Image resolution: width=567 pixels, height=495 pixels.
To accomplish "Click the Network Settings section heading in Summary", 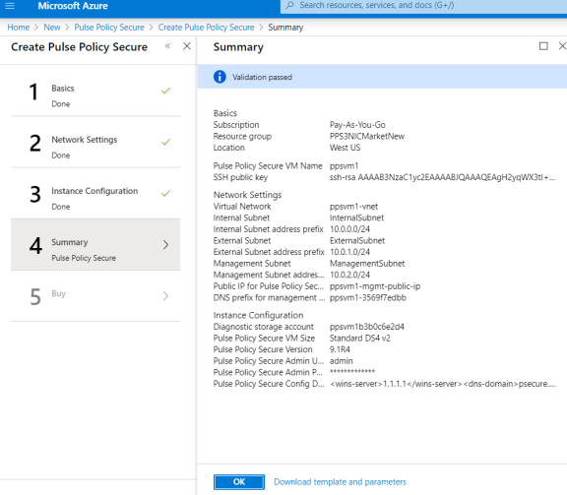I will 247,195.
